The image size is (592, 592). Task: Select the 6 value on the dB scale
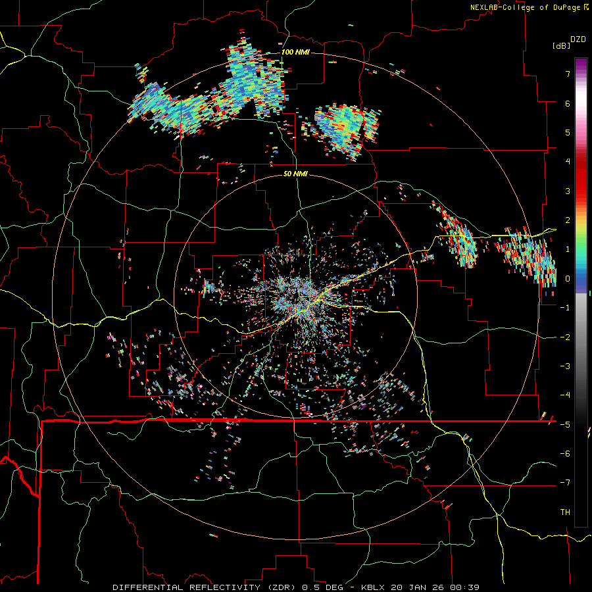click(x=568, y=103)
